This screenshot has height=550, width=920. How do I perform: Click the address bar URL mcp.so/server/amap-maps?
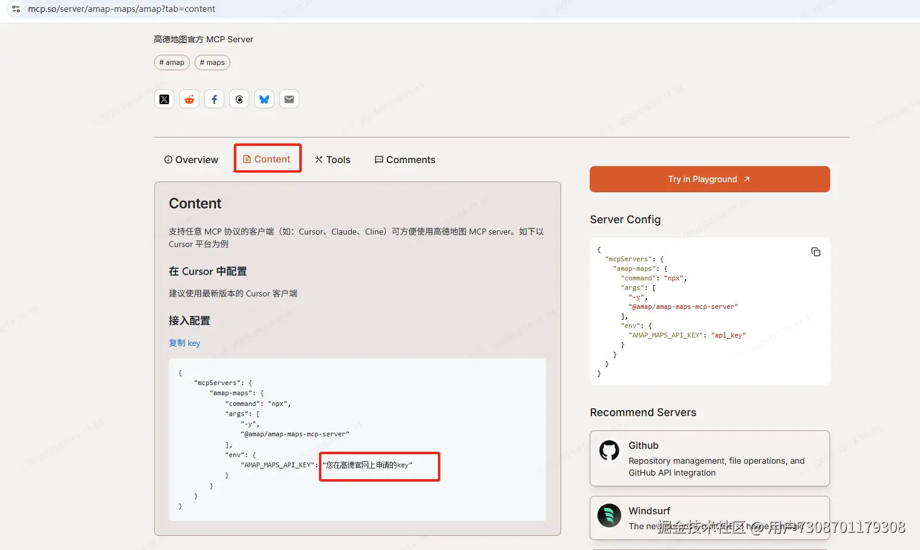[121, 9]
